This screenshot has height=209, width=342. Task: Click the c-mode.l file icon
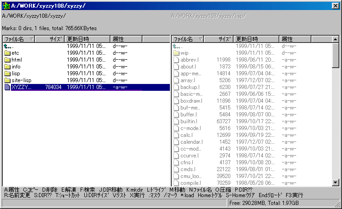pyautogui.click(x=176, y=128)
